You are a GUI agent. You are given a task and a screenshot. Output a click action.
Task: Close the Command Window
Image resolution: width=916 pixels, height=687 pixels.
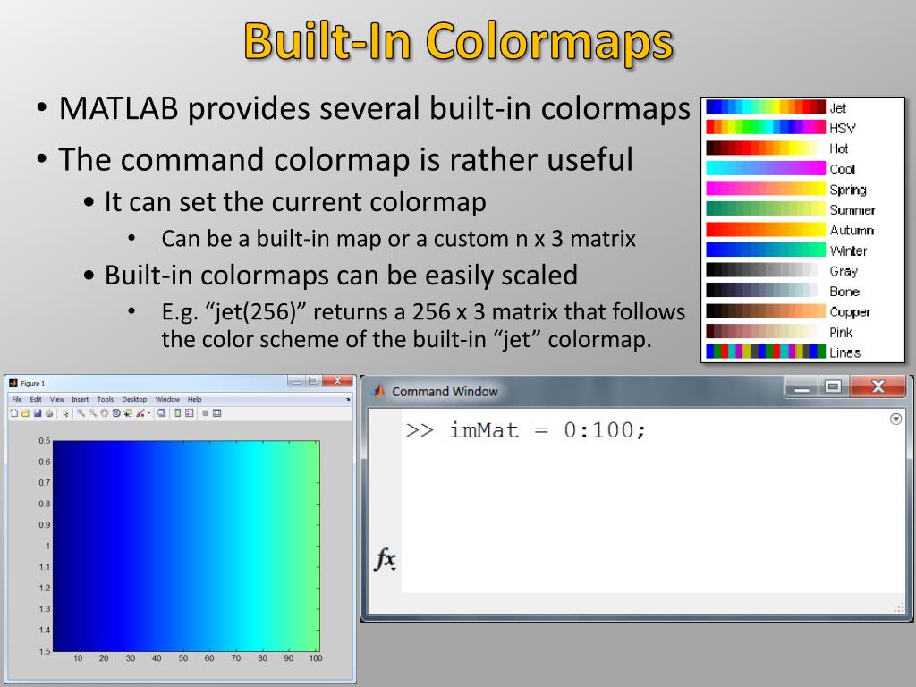pyautogui.click(x=878, y=386)
